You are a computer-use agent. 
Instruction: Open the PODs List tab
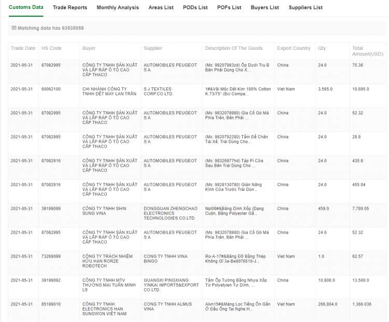tap(195, 7)
